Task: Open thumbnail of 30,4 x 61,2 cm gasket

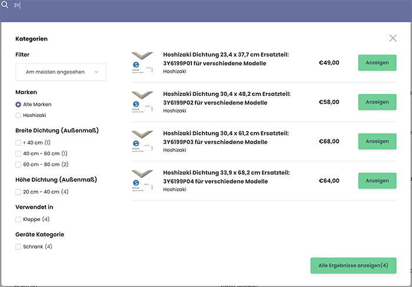Action: click(142, 141)
